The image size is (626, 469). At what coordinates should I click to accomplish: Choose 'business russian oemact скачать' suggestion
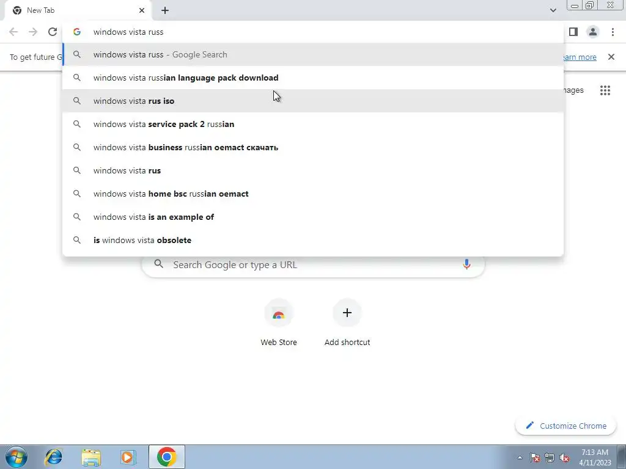(x=313, y=147)
